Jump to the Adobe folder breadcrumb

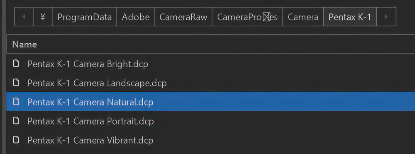pos(136,17)
